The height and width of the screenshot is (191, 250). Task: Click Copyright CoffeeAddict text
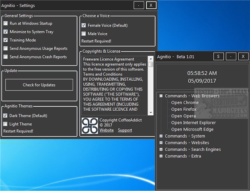tap(121, 120)
